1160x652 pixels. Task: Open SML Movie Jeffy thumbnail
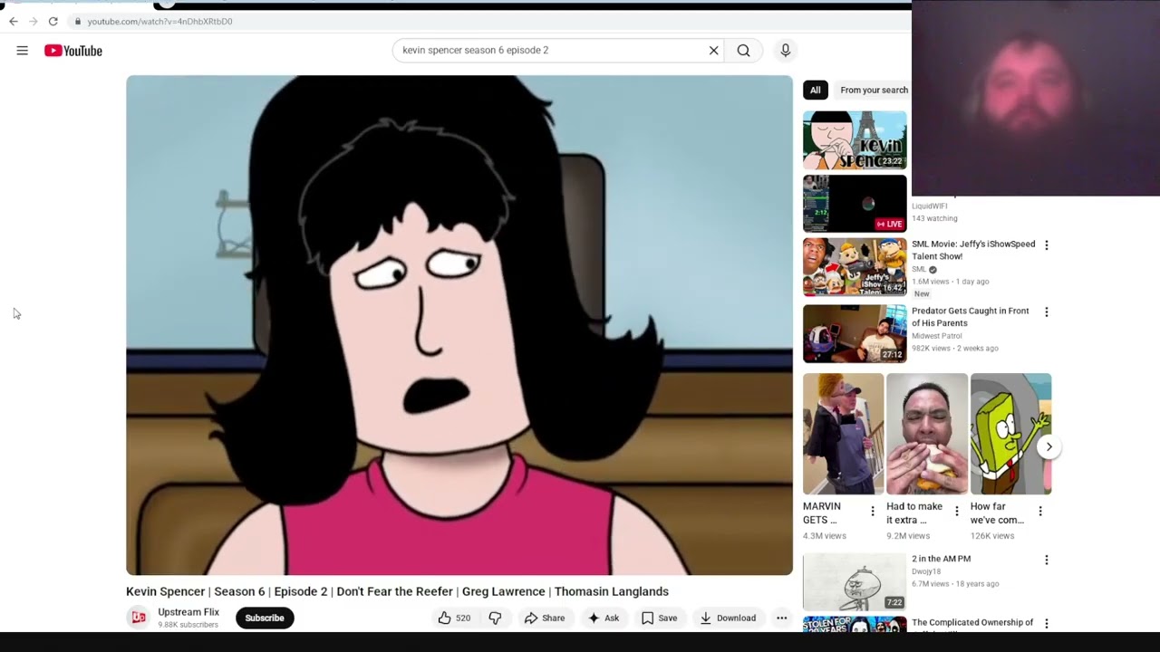click(855, 267)
